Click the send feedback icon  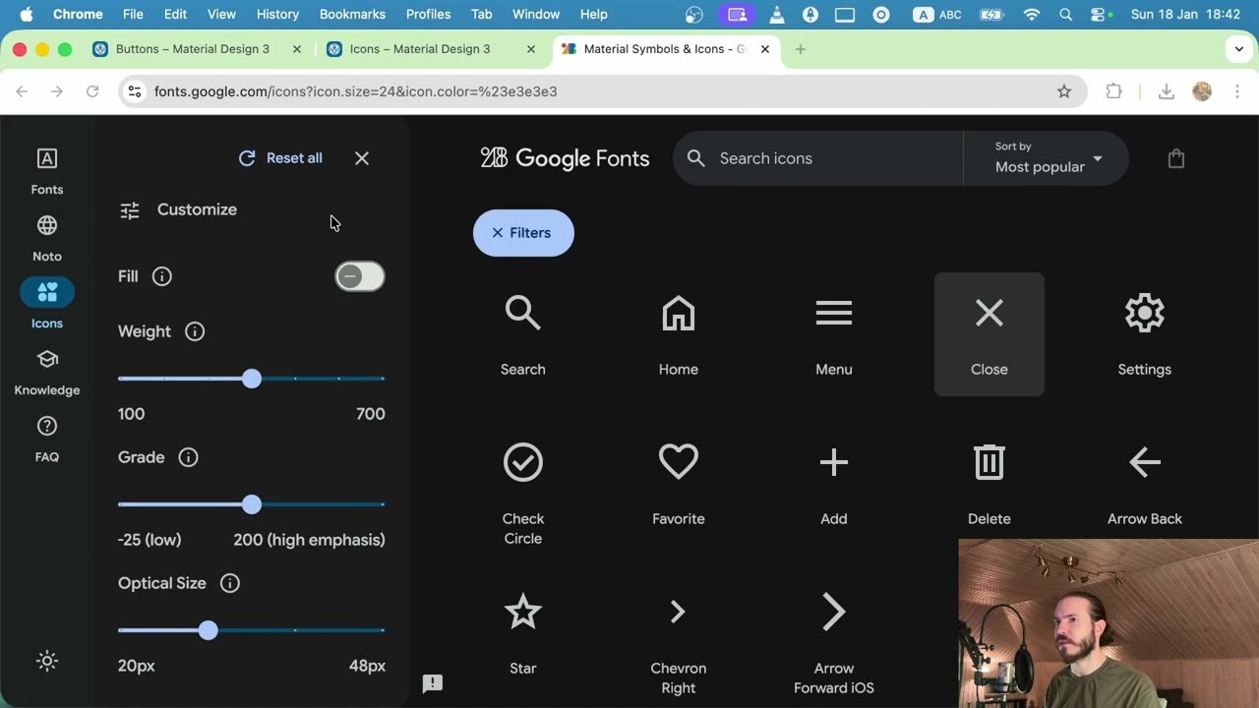432,683
